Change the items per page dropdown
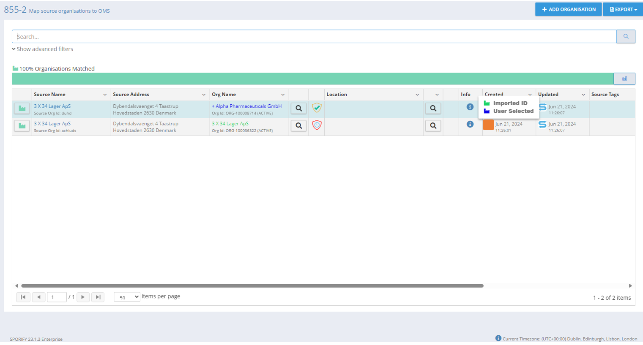Image resolution: width=643 pixels, height=345 pixels. 127,297
